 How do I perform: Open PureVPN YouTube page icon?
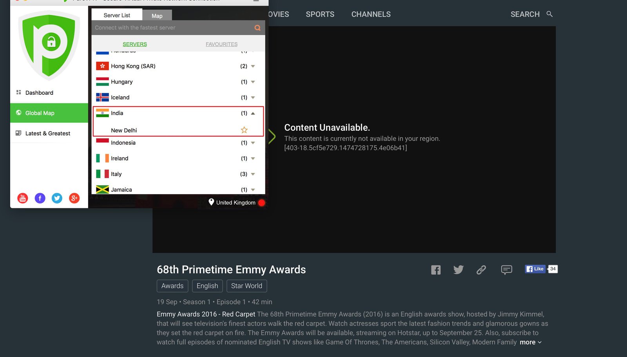23,198
